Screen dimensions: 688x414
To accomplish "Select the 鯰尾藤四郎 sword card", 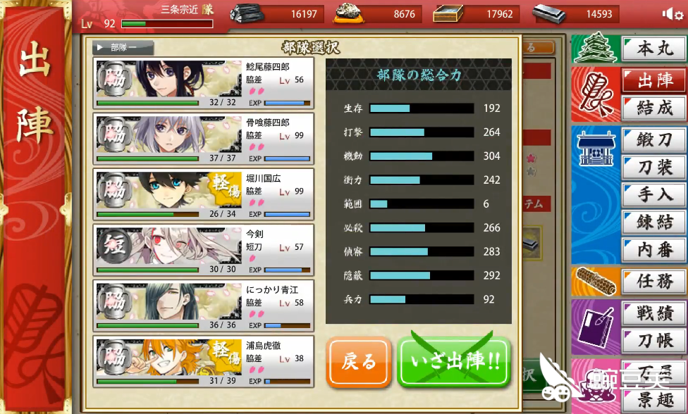I will click(x=204, y=83).
